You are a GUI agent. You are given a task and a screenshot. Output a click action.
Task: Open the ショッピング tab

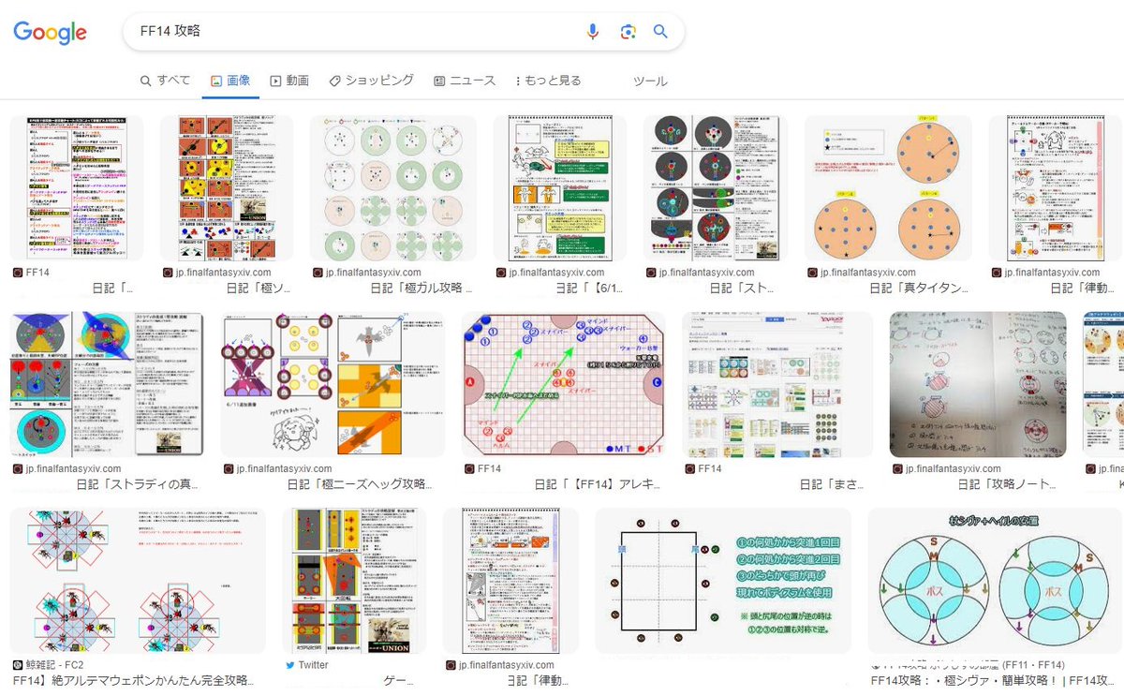pos(372,81)
